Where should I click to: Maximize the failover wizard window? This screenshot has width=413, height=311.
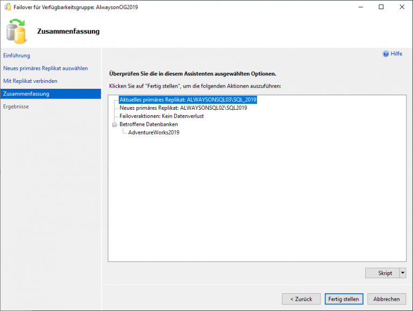click(x=381, y=7)
